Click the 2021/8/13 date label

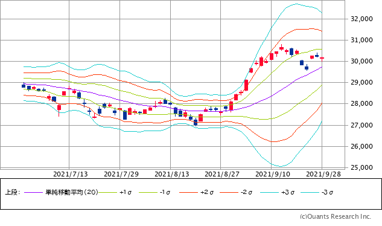coord(172,174)
